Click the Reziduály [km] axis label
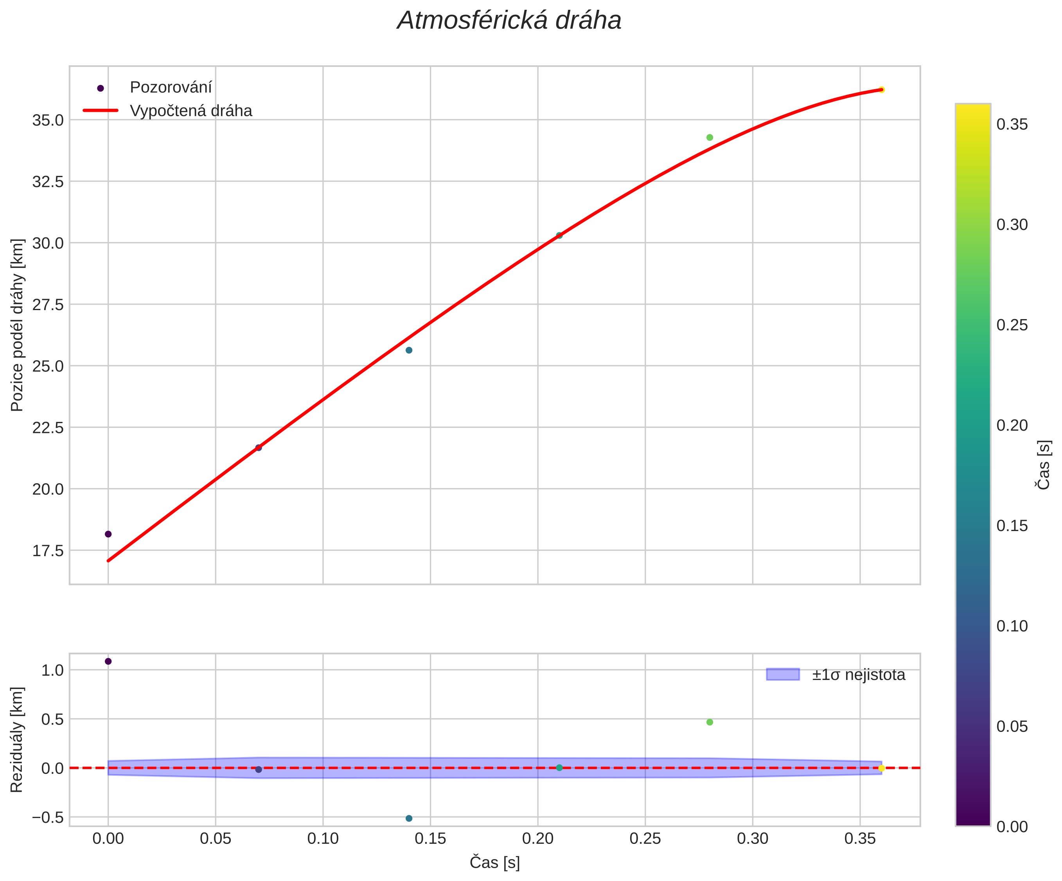 point(17,739)
